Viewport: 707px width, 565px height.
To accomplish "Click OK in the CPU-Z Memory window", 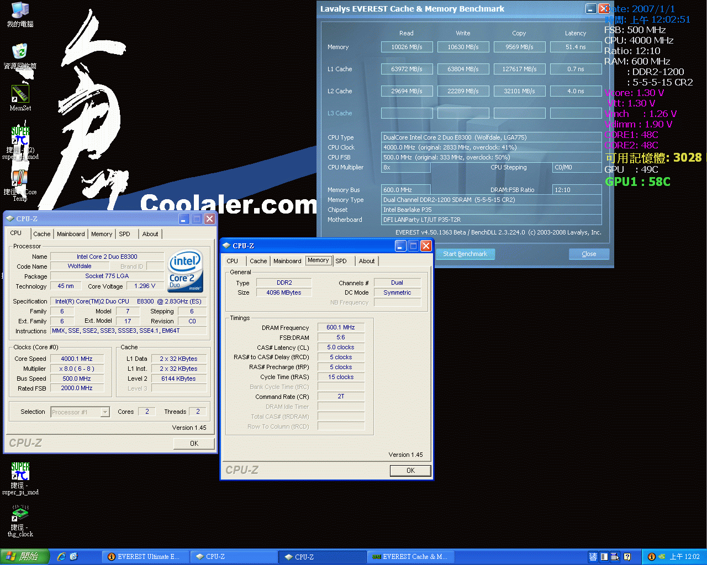I will coord(410,471).
